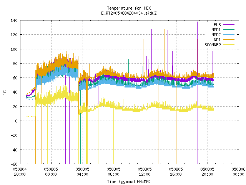
Task: Click the y-axis value 80
Action: pyautogui.click(x=15, y=64)
